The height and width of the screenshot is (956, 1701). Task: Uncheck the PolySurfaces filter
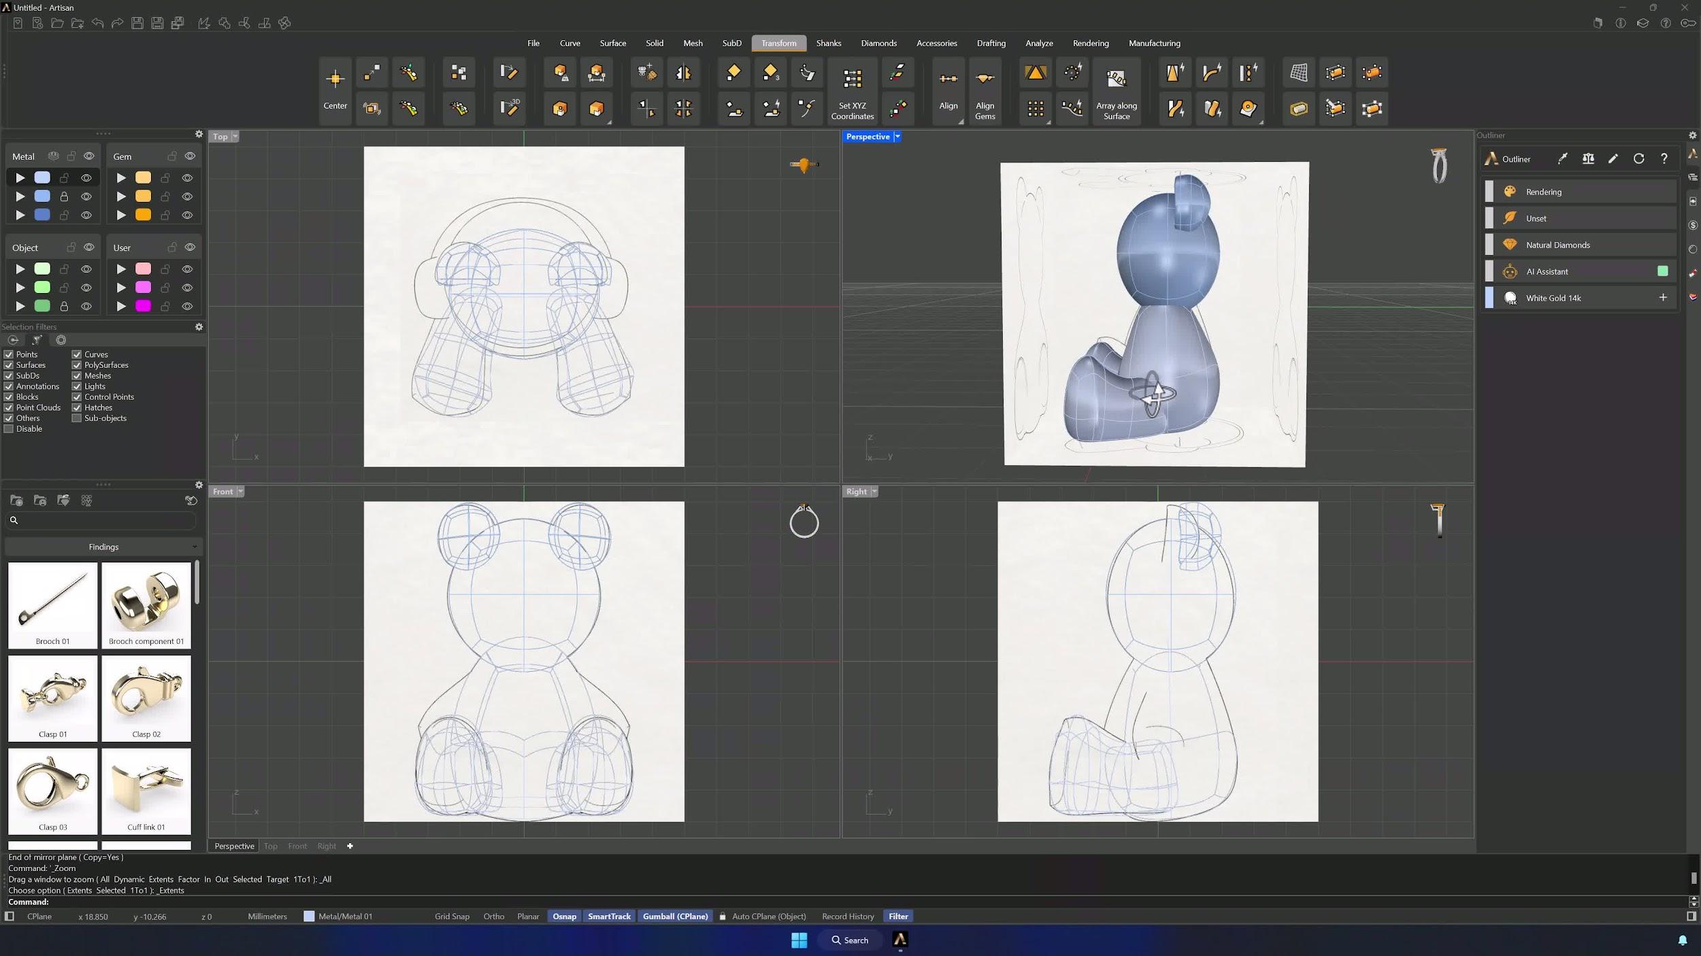click(77, 365)
